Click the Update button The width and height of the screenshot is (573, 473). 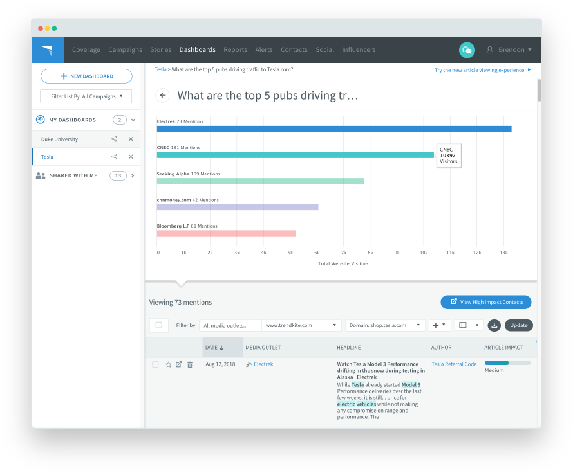[x=519, y=325]
